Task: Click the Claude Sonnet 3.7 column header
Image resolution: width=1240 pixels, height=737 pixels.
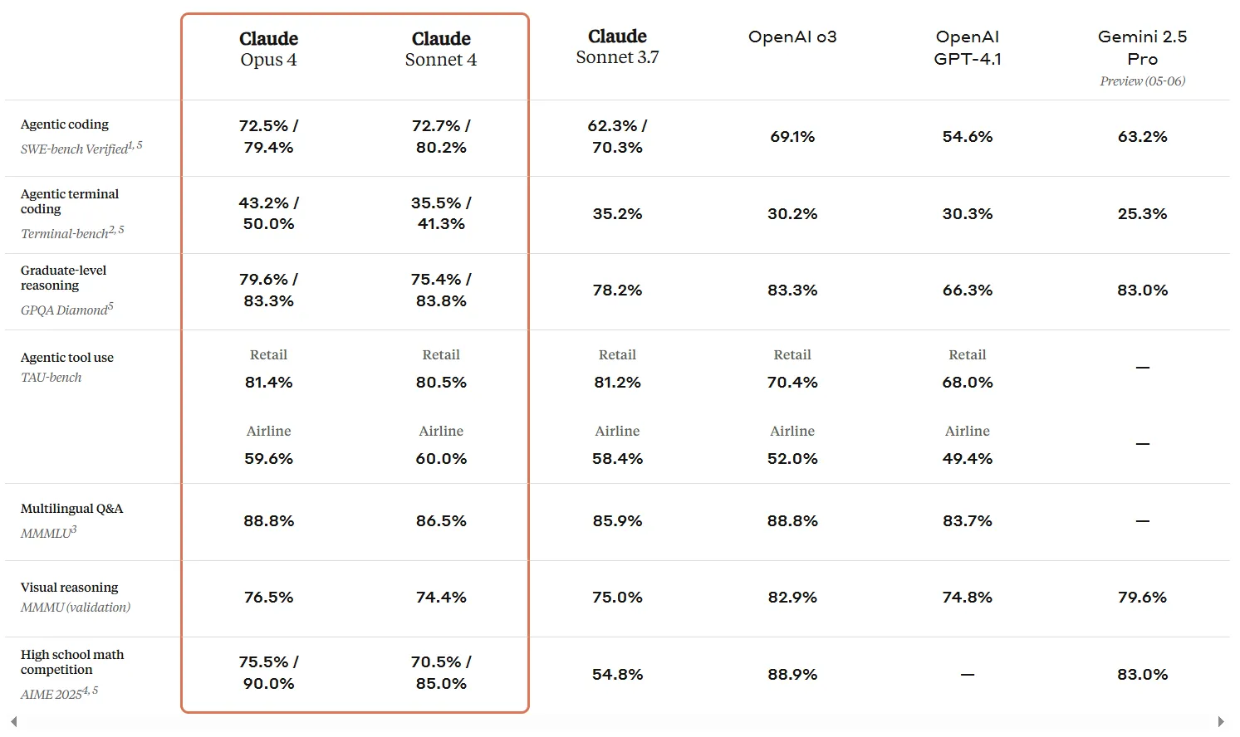Action: coord(617,46)
